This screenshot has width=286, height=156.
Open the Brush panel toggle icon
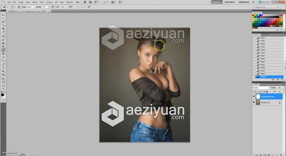[x=19, y=7]
